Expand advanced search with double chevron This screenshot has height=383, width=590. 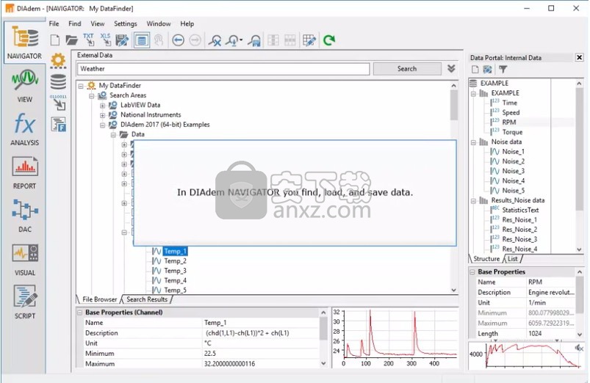[451, 69]
